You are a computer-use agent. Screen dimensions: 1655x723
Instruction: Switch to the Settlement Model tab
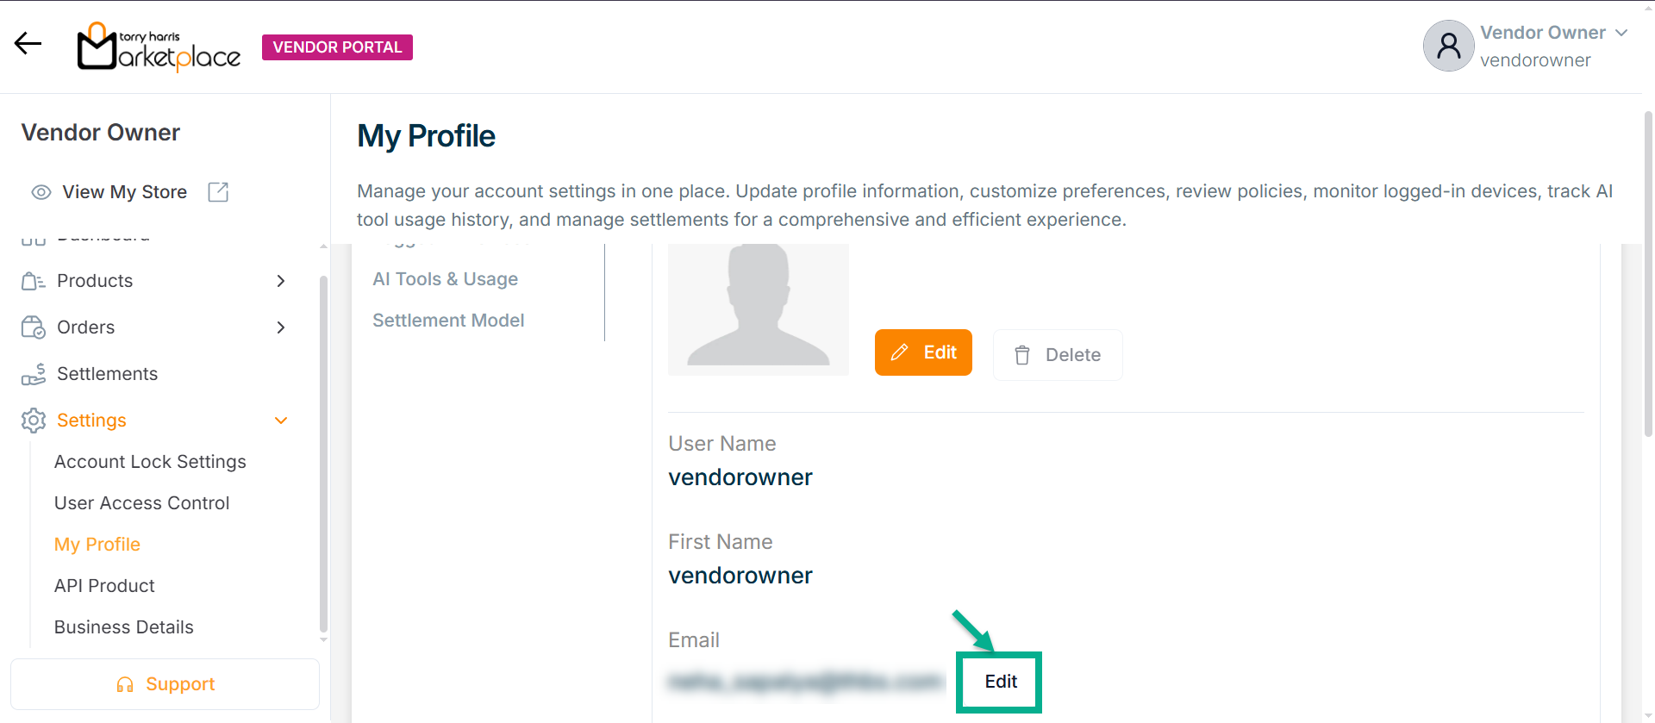tap(448, 321)
